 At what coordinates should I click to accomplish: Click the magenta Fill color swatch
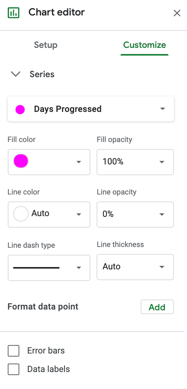click(x=21, y=161)
